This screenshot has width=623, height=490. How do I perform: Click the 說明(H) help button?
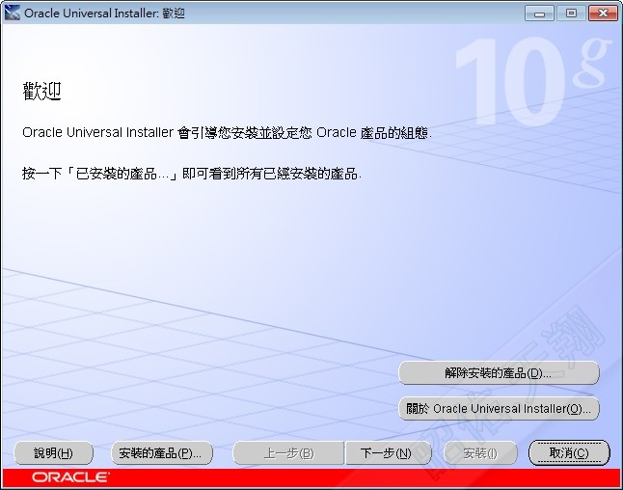pyautogui.click(x=53, y=453)
